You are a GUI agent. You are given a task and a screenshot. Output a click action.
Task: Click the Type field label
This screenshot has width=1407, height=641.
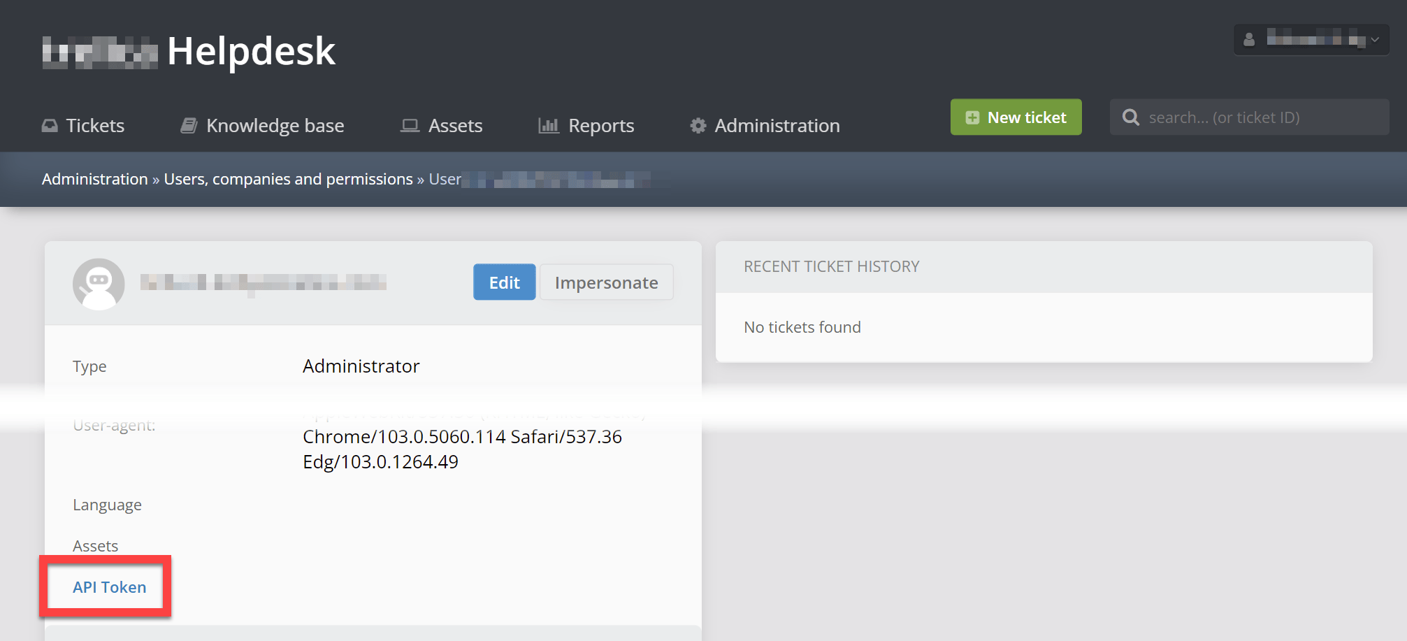point(89,366)
